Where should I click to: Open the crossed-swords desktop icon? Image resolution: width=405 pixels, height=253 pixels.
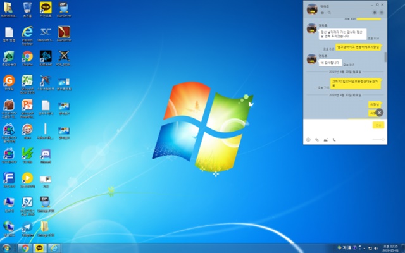click(64, 58)
